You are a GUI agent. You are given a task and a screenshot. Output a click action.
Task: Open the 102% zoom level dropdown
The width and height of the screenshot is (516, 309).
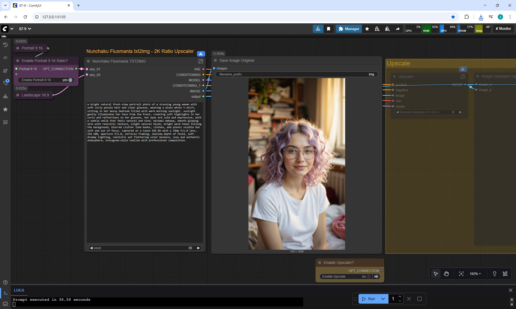(x=475, y=274)
